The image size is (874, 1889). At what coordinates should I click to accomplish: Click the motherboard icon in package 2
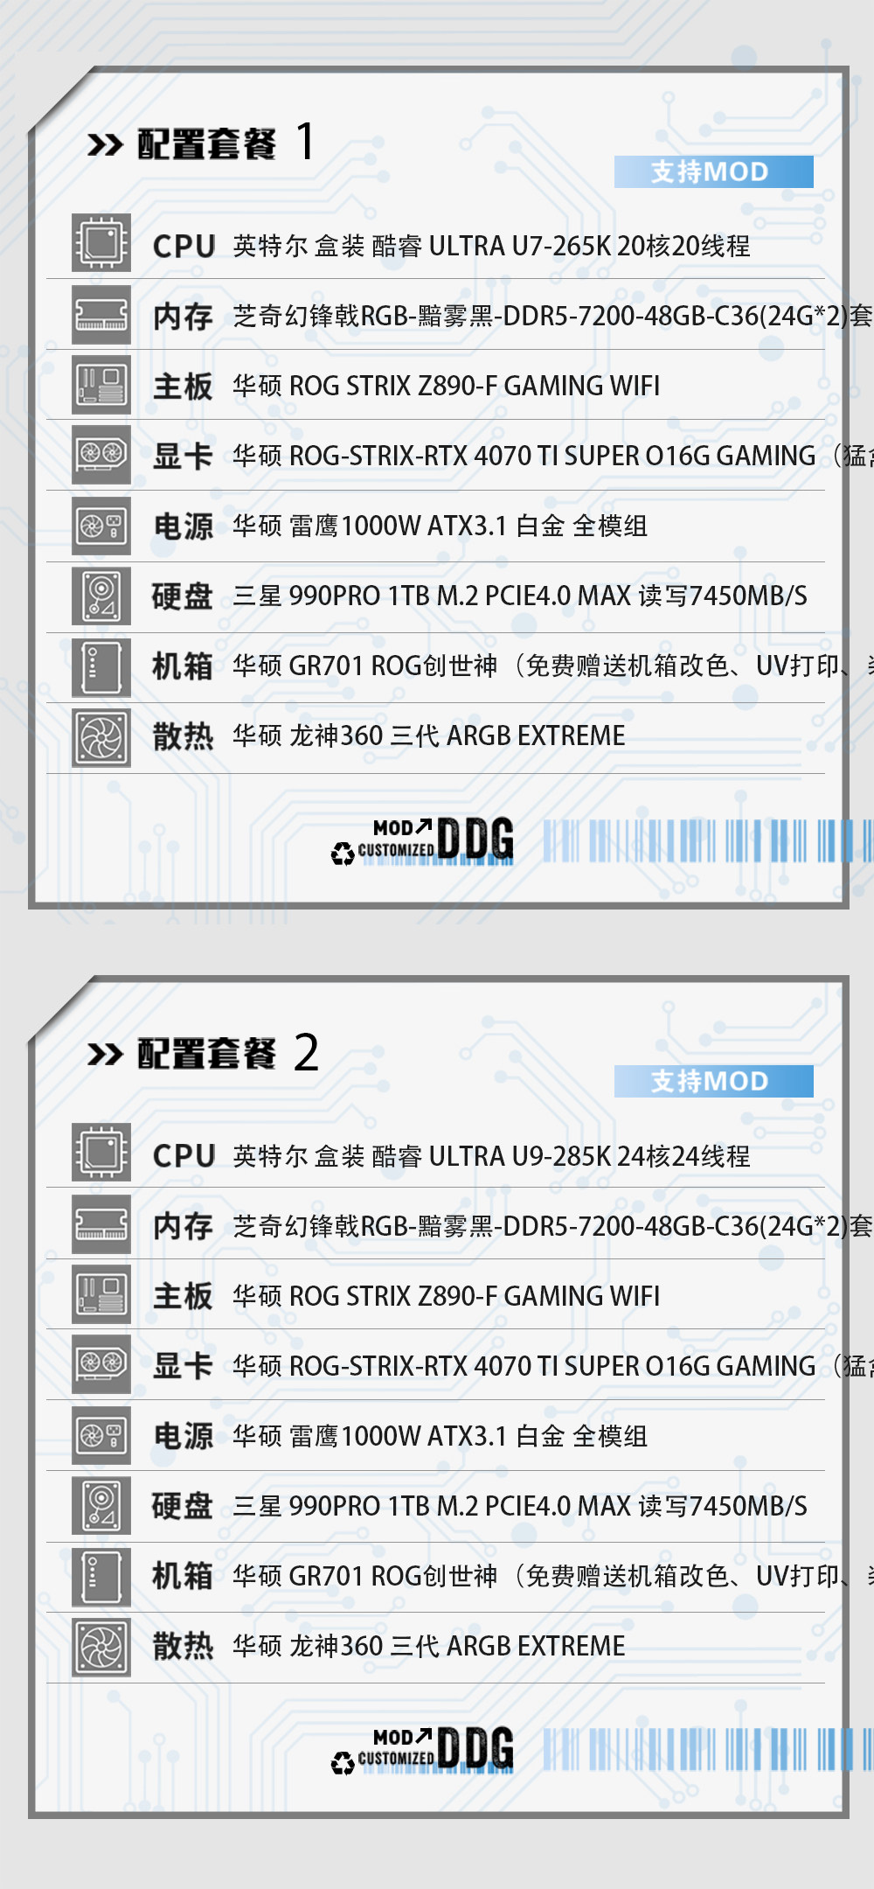[x=101, y=1294]
